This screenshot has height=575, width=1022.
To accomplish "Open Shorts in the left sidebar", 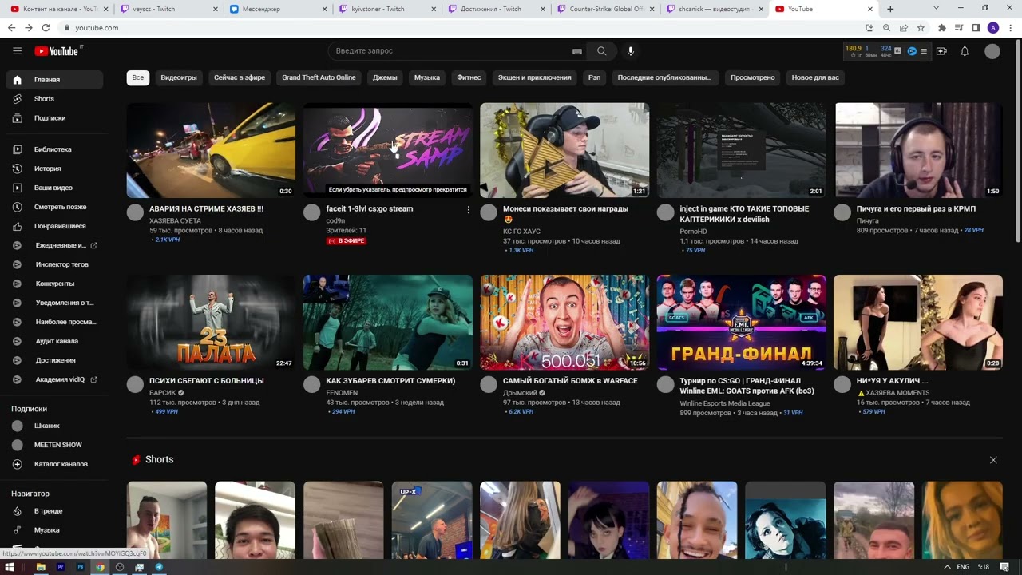I will pyautogui.click(x=54, y=99).
